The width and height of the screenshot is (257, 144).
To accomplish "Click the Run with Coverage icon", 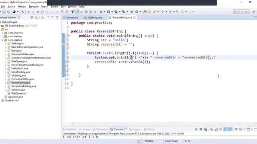I will (x=116, y=12).
